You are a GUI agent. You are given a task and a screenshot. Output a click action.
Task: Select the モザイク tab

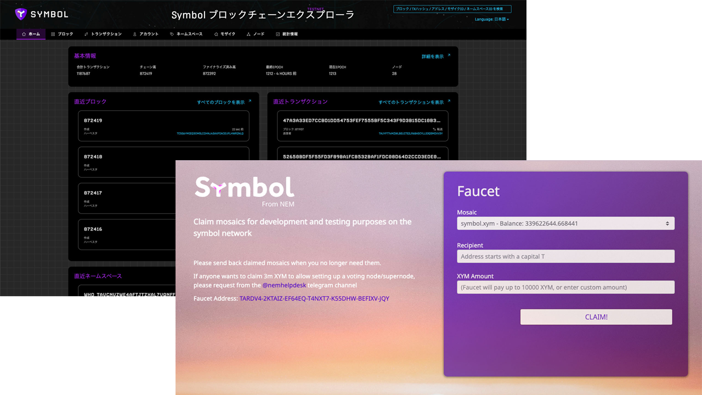(225, 34)
